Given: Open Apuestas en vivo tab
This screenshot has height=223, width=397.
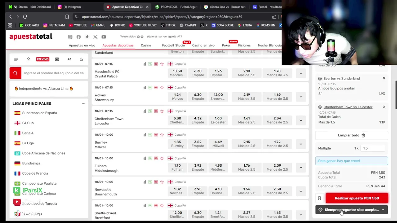Looking at the screenshot, I should (x=82, y=45).
